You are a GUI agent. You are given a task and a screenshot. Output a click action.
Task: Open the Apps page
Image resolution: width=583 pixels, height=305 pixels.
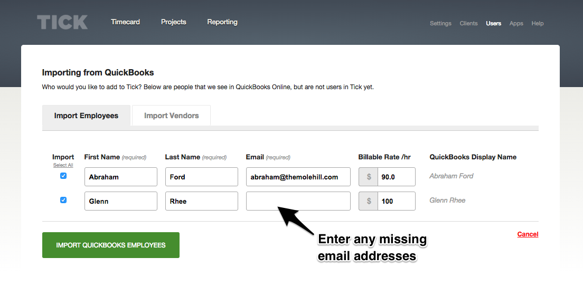pyautogui.click(x=516, y=23)
